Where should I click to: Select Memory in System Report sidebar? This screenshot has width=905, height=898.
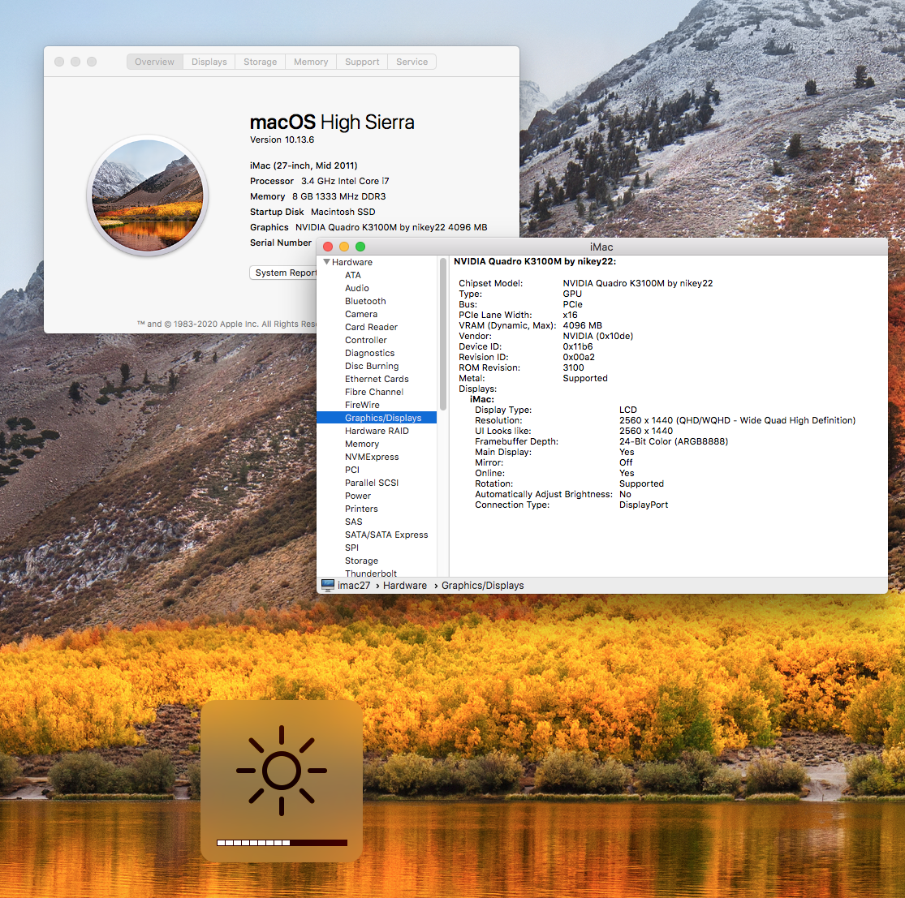[x=362, y=444]
